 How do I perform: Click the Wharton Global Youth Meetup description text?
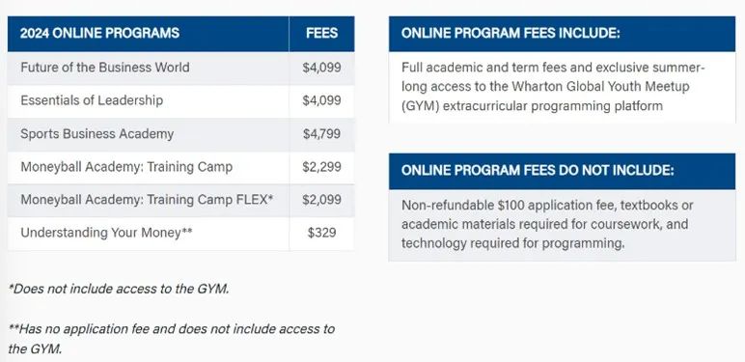(553, 87)
